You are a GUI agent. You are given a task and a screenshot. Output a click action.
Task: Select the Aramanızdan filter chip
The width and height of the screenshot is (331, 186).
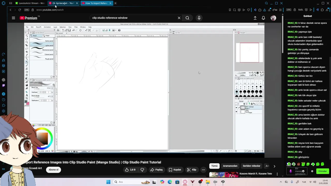[230, 166]
